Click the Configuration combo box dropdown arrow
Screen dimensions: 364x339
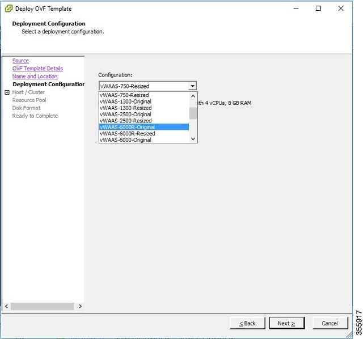pyautogui.click(x=192, y=86)
